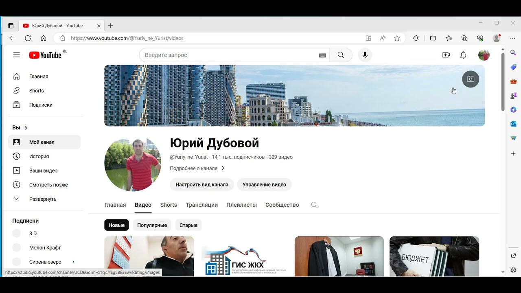The width and height of the screenshot is (521, 293).
Task: Open 'Shorts' in the left sidebar
Action: coord(44,91)
